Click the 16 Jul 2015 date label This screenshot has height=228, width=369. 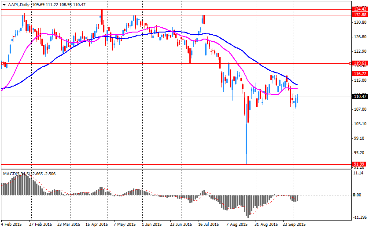pyautogui.click(x=209, y=224)
